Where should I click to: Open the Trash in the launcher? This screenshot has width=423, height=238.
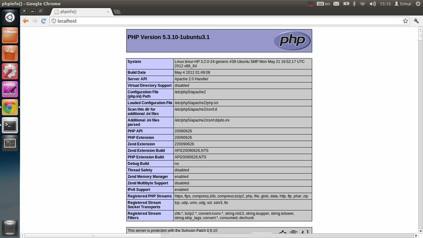10,227
